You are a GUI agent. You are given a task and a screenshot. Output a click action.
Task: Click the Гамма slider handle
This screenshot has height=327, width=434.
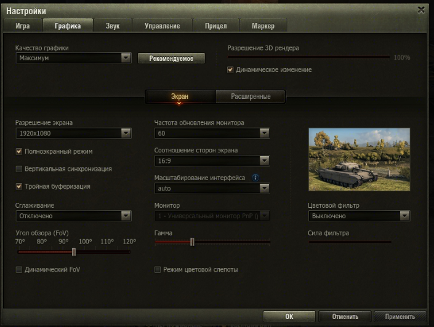[192, 242]
